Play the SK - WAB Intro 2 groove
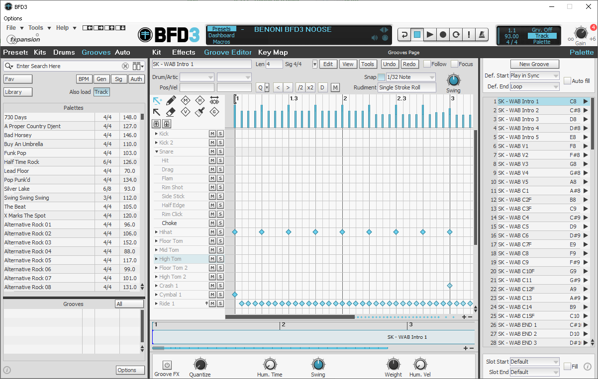Screen dimensions: 598x379 click(x=586, y=110)
